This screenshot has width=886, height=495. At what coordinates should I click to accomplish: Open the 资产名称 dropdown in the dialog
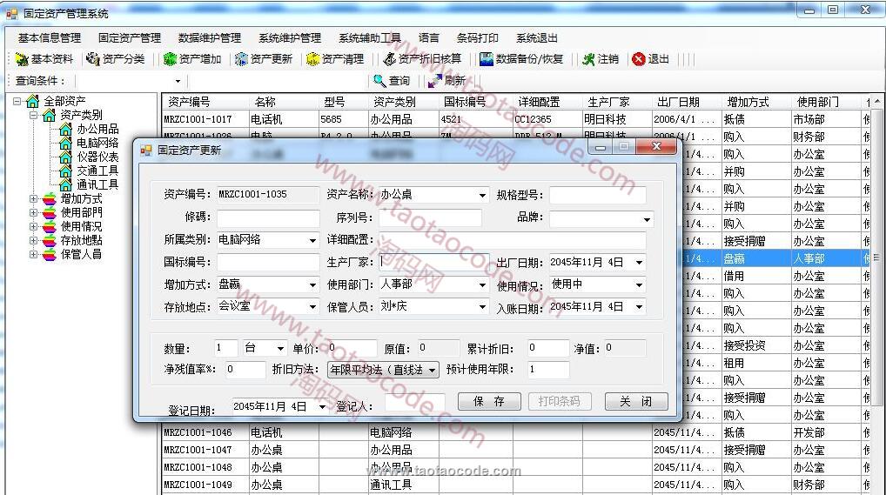pos(482,196)
